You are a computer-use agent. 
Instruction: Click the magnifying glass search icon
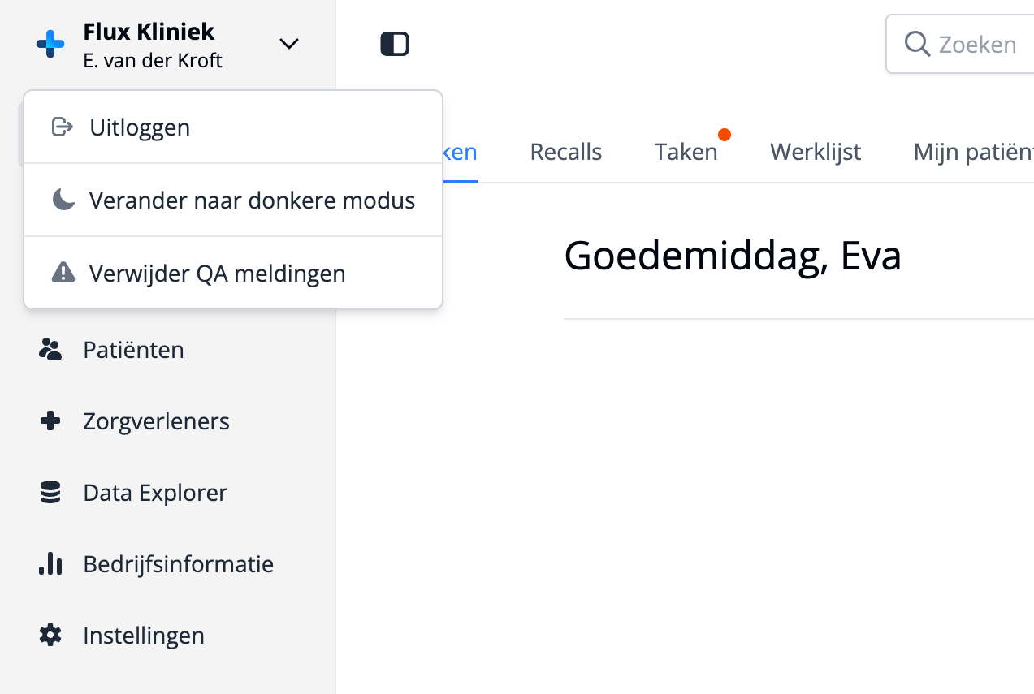point(916,44)
